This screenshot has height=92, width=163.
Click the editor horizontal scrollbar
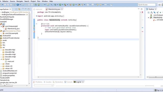pos(88,77)
